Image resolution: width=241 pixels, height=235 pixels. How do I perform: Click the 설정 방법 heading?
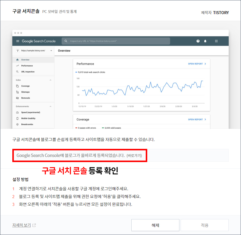pos(20,179)
